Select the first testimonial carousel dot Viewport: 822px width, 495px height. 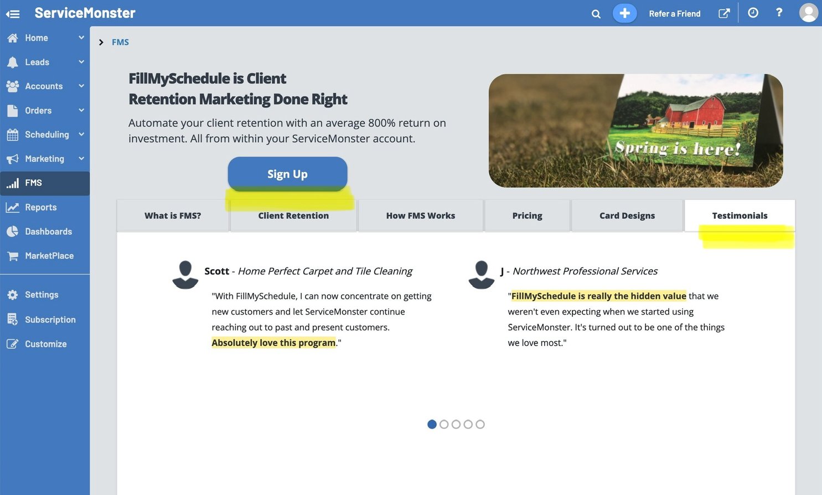tap(432, 424)
